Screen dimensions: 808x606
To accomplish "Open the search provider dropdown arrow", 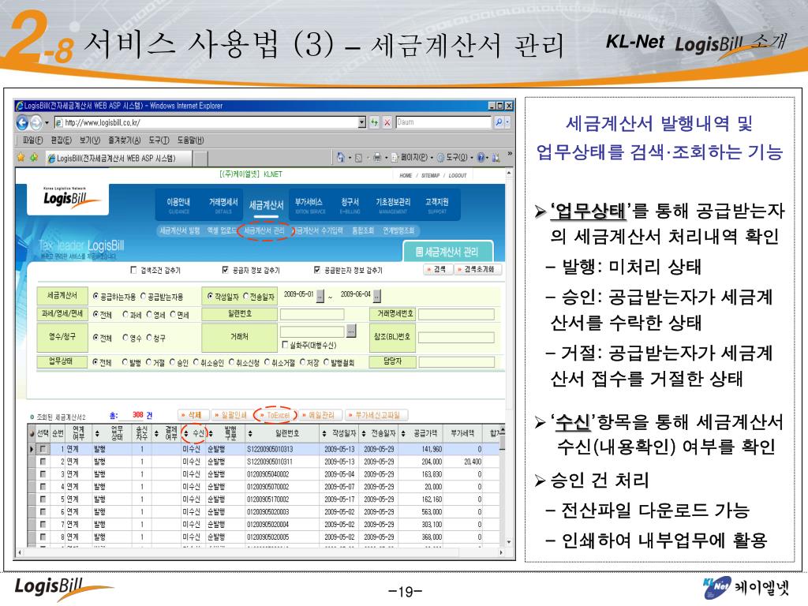I will 508,122.
